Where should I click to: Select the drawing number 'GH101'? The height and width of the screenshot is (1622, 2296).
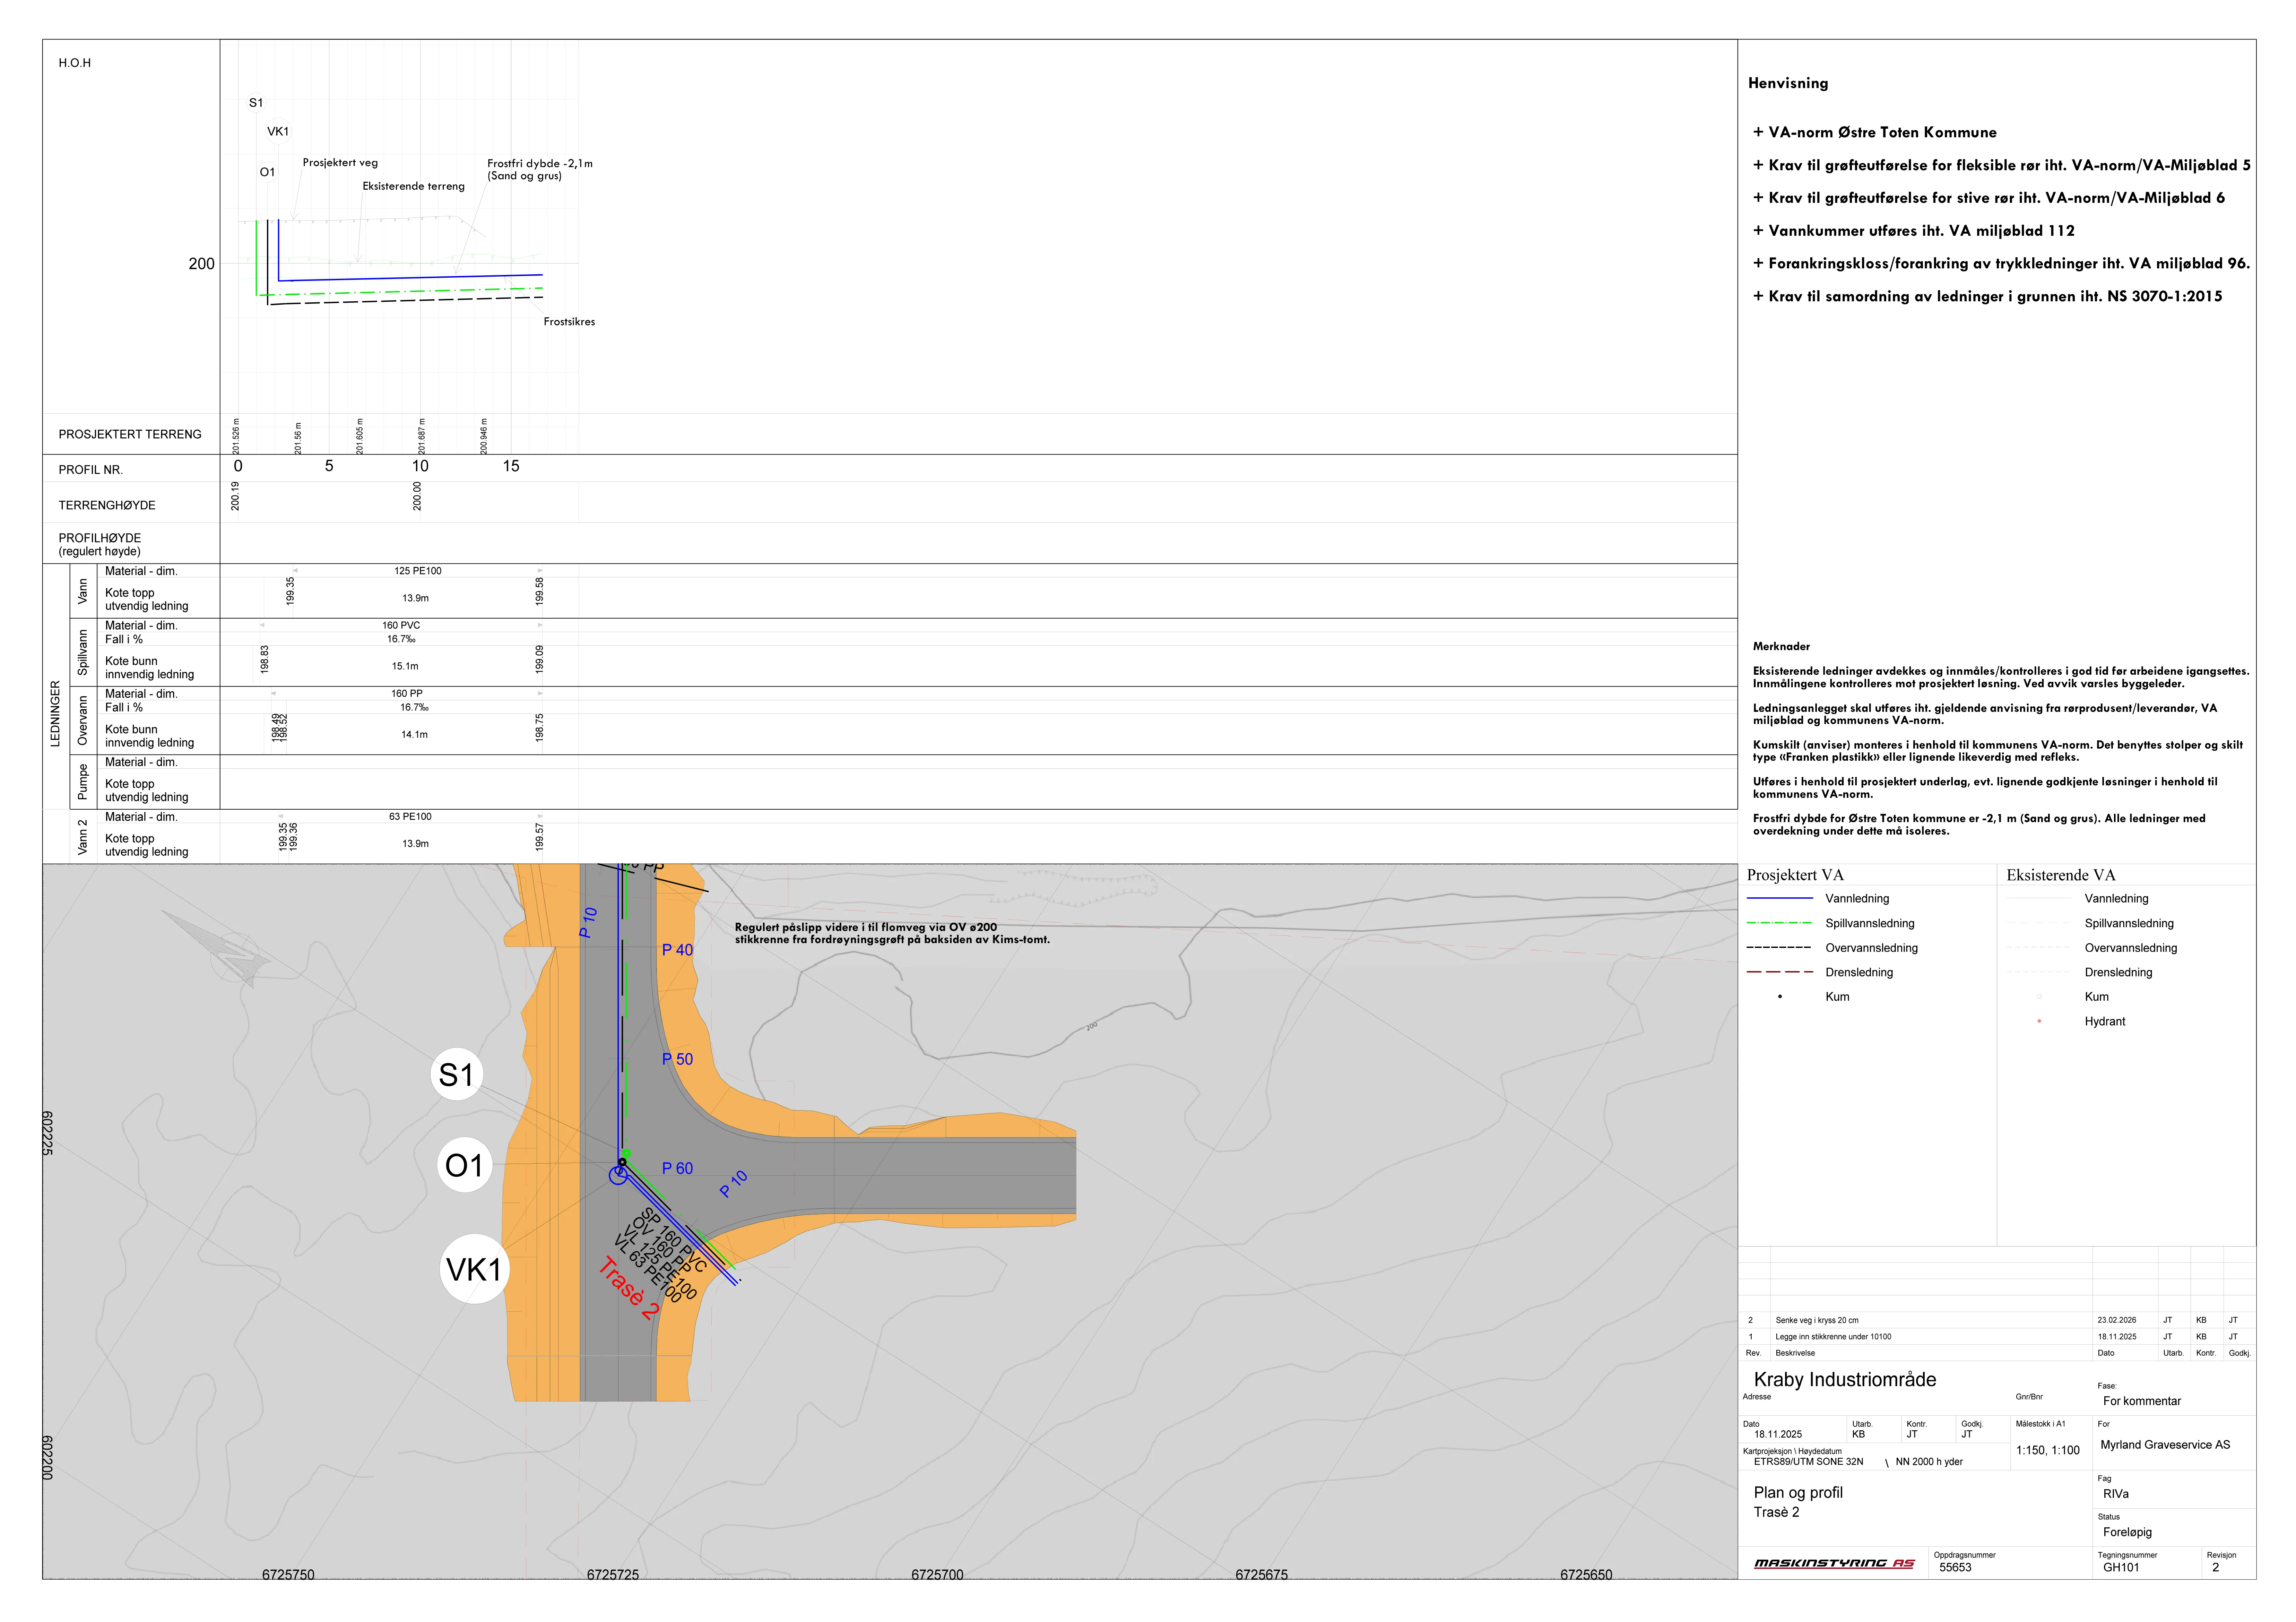[x=2121, y=1568]
